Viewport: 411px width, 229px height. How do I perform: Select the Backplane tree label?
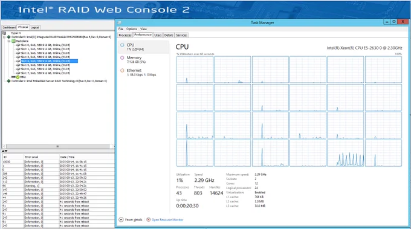(22, 41)
